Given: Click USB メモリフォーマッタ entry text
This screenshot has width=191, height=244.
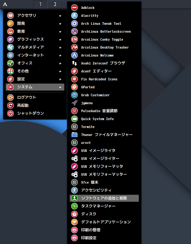Looking at the screenshot, I should pyautogui.click(x=102, y=166).
